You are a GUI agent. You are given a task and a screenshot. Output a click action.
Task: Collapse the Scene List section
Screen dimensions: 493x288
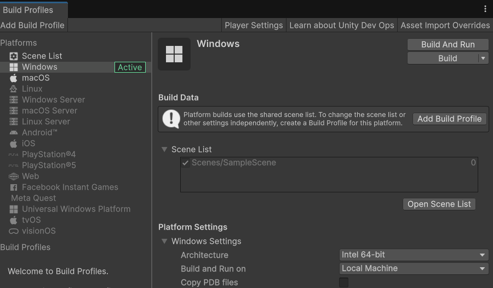tap(164, 150)
